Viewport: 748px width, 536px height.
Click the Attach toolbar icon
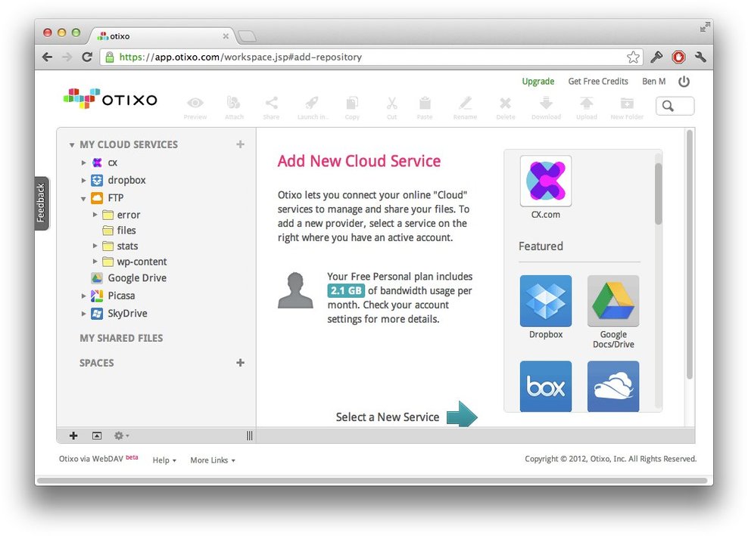[233, 102]
